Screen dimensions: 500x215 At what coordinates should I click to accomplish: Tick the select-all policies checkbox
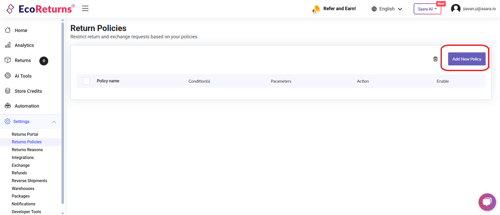(x=86, y=81)
